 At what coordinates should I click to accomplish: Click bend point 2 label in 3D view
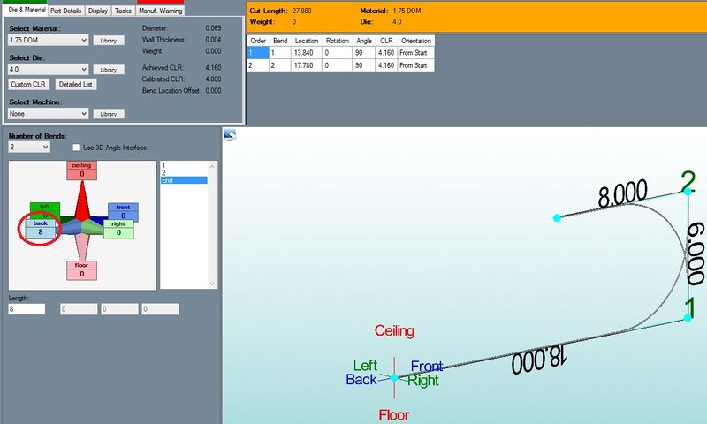[x=688, y=182]
